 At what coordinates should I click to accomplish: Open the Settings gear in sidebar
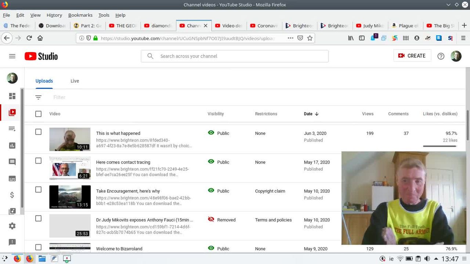[x=12, y=226]
